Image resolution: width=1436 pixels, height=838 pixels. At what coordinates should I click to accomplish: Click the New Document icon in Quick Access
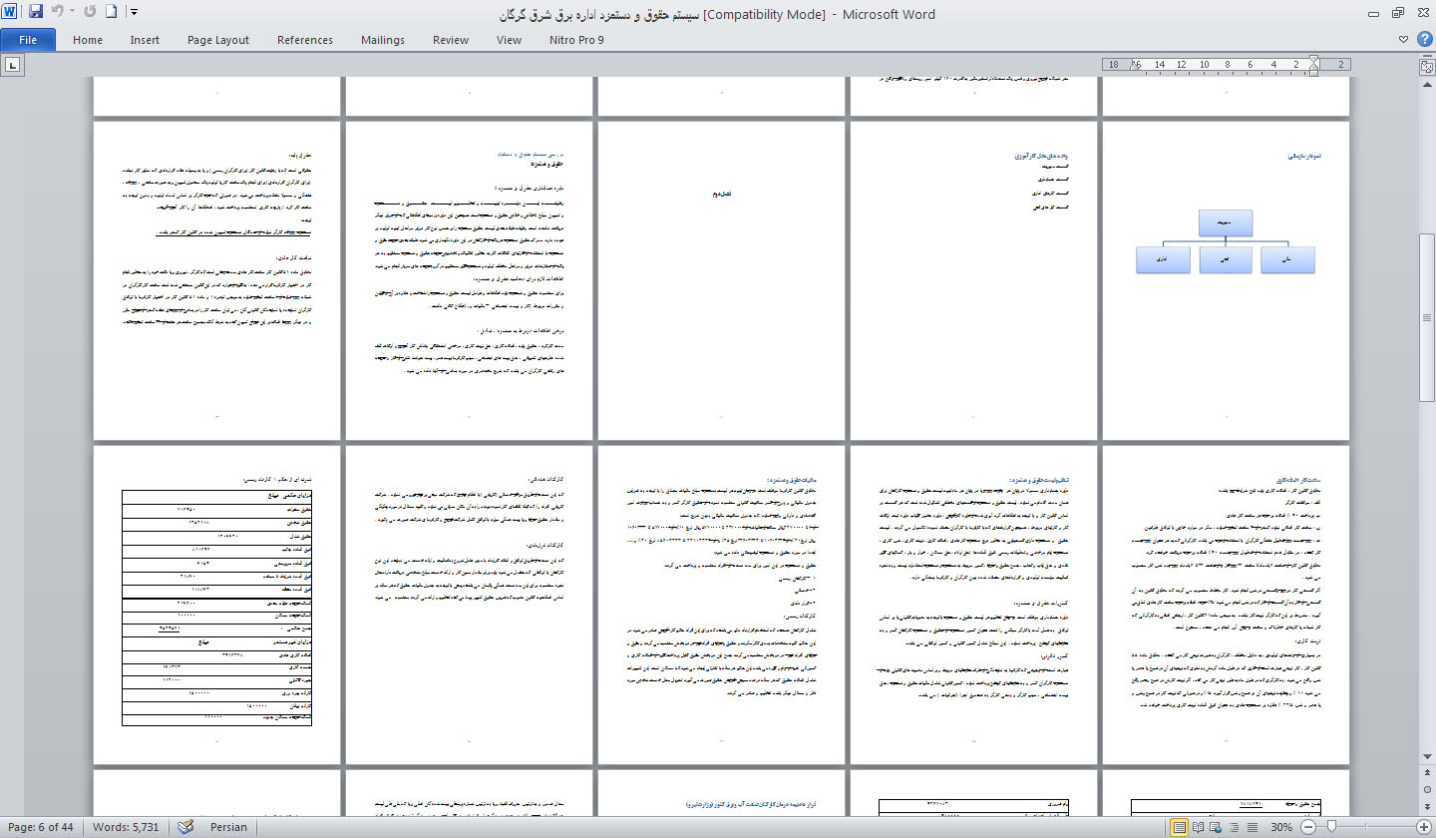pos(112,13)
